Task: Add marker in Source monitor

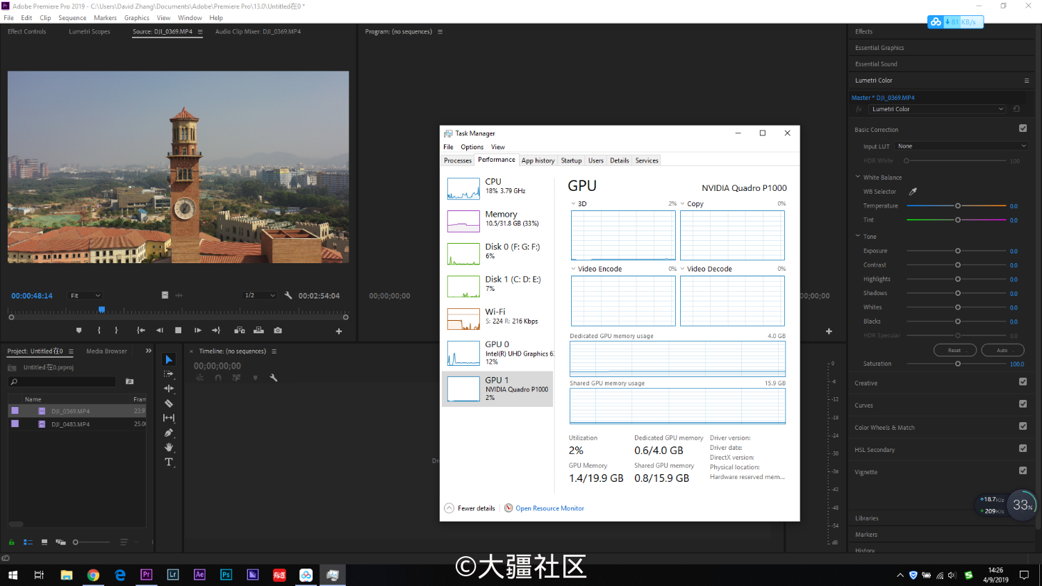Action: pyautogui.click(x=78, y=330)
